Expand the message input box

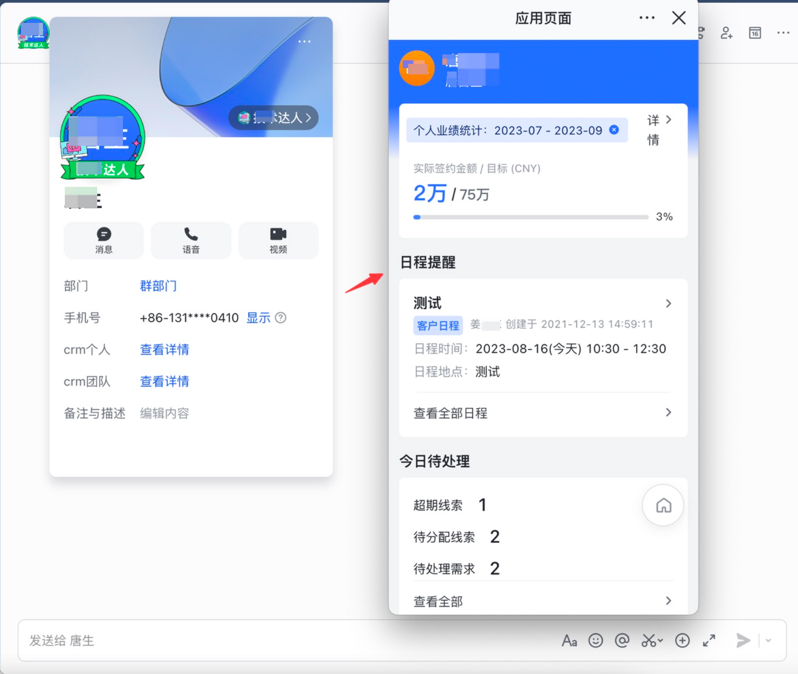[x=709, y=640]
